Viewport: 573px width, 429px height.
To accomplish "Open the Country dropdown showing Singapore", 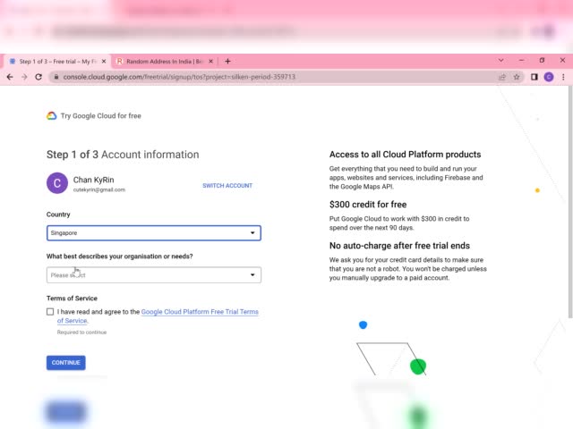I will coord(154,232).
